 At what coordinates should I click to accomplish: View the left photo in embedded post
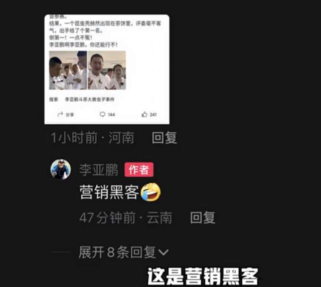pyautogui.click(x=68, y=70)
